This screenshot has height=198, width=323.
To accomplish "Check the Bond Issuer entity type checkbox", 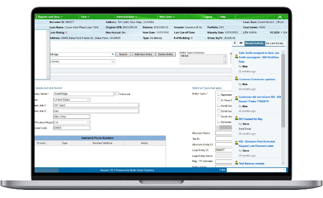I will click(x=219, y=111).
